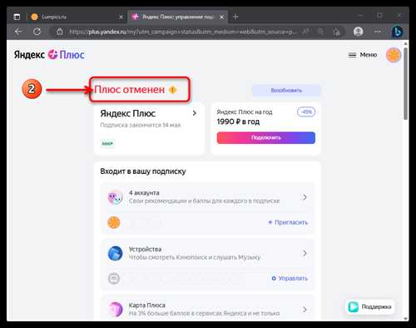Image resolution: width=416 pixels, height=328 pixels.
Task: Close the Lumpics.ru tab
Action: pyautogui.click(x=121, y=17)
